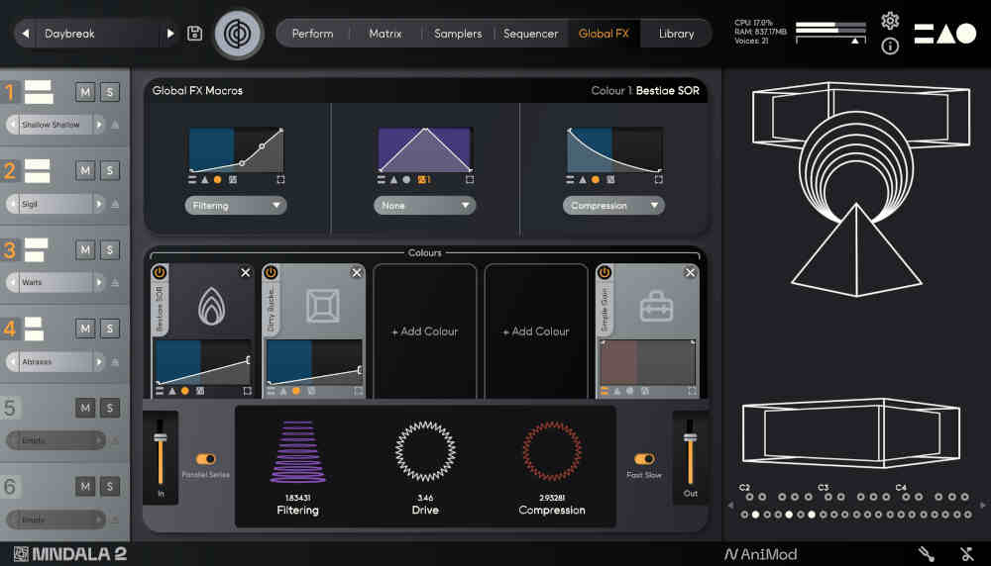
Task: Open settings with the gear icon
Action: (x=890, y=21)
